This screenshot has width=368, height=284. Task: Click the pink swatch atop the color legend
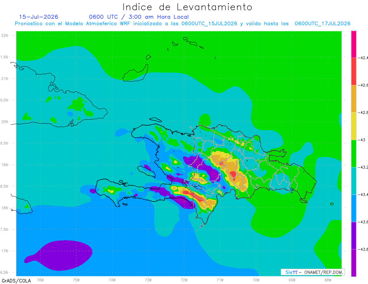point(354,44)
